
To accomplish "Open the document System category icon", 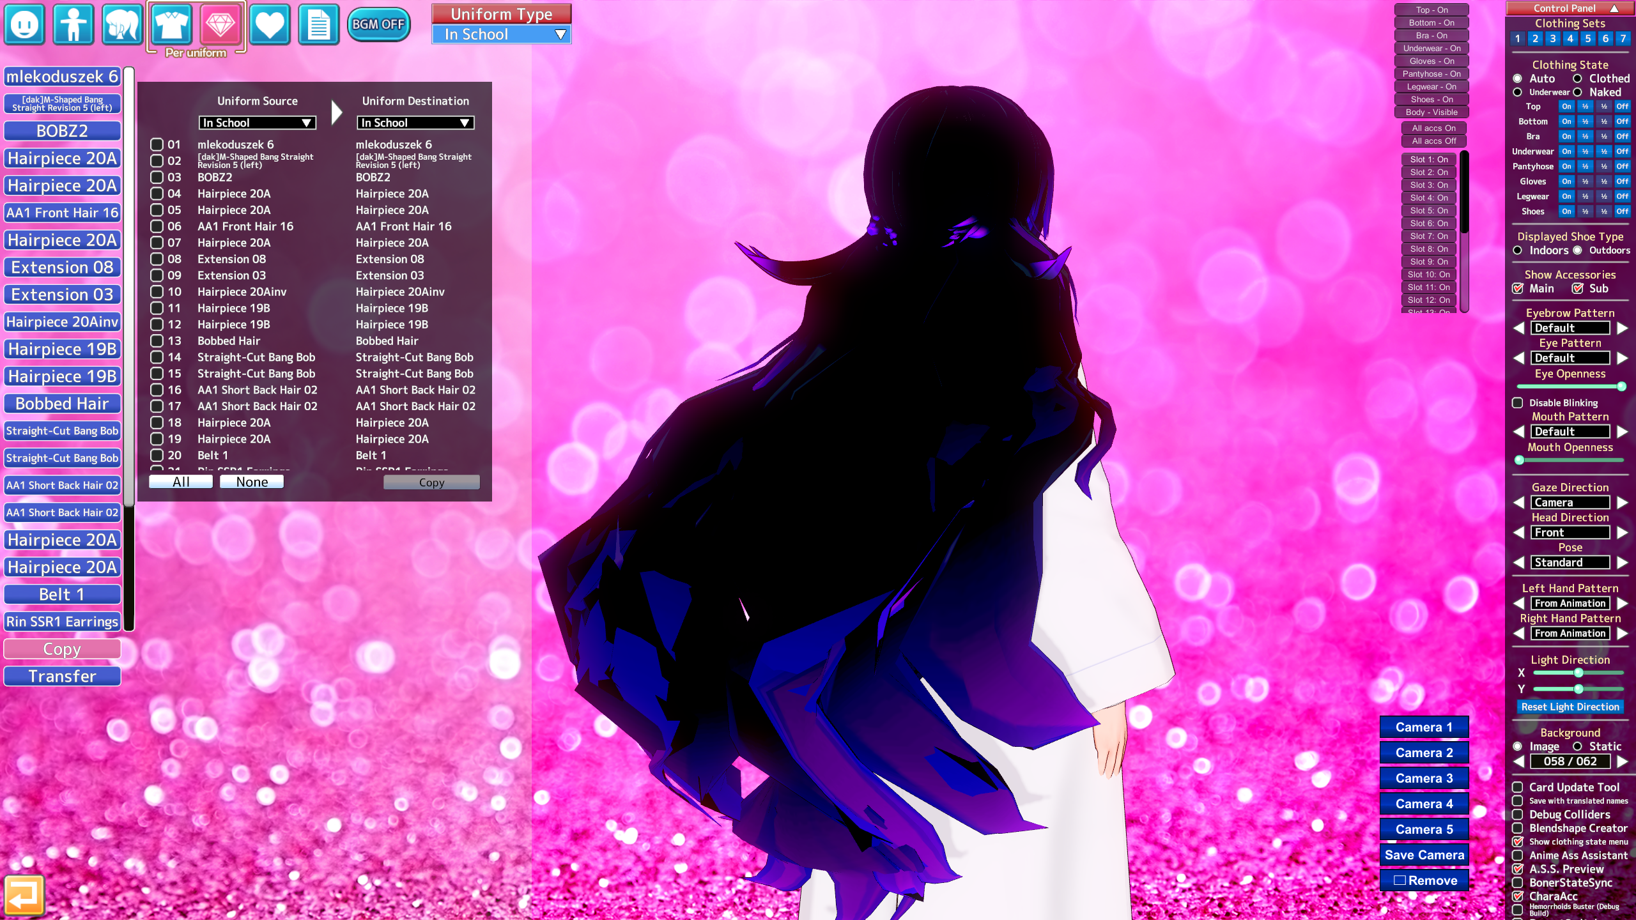I will [319, 24].
